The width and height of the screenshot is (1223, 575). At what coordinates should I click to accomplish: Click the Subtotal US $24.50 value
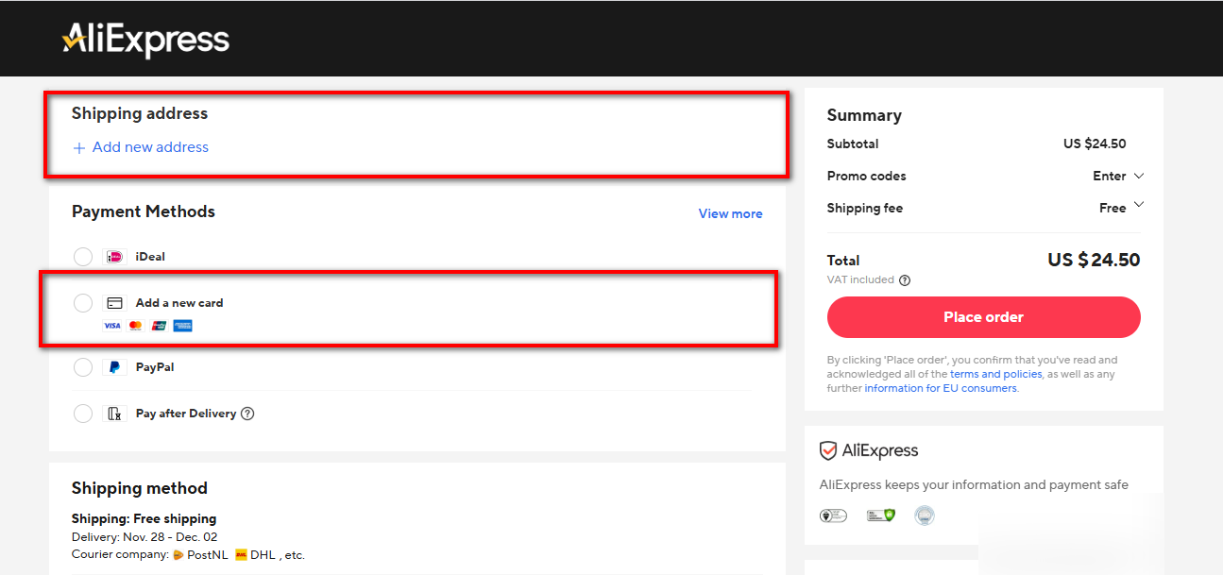click(1095, 144)
